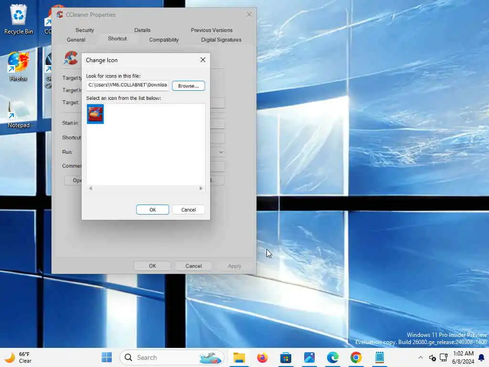Click Cancel in CCleaner Properties window

193,266
